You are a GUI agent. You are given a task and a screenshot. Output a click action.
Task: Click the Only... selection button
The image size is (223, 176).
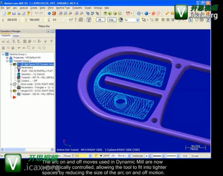coord(111,20)
